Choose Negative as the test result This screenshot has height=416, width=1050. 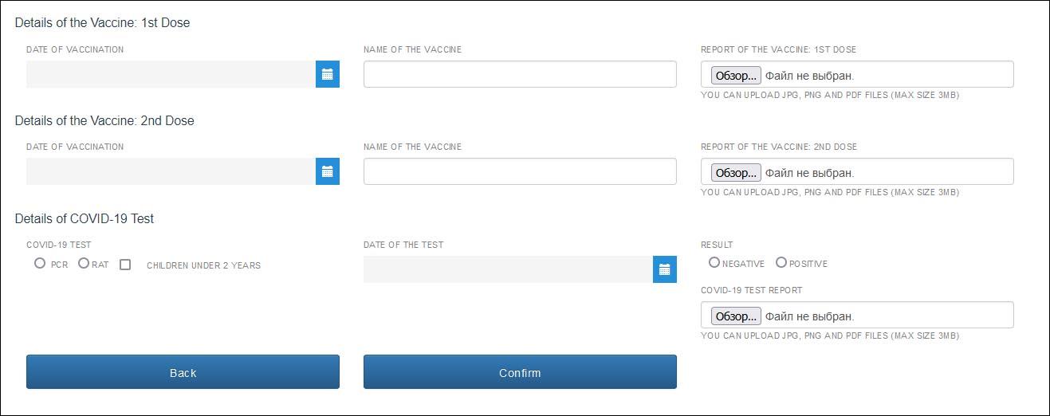[x=714, y=262]
